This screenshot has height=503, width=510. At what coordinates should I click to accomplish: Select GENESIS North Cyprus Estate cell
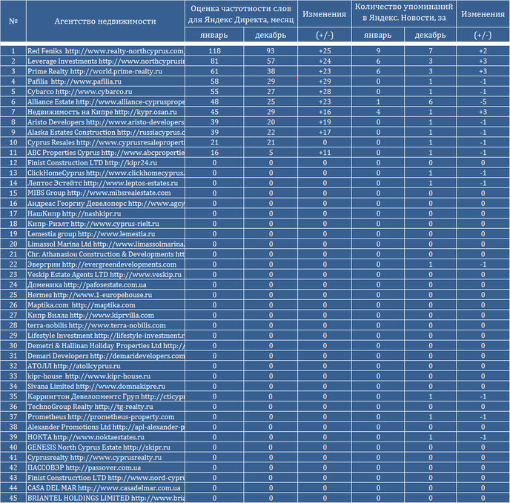(105, 447)
